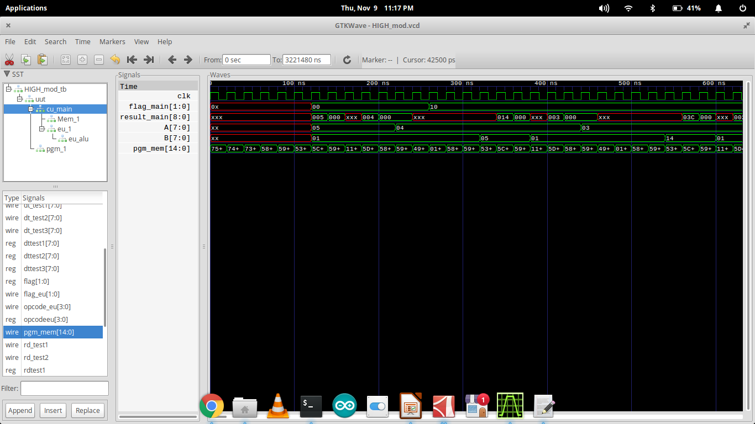Click the Zoom Fit icon
Image resolution: width=755 pixels, height=424 pixels.
coord(66,60)
